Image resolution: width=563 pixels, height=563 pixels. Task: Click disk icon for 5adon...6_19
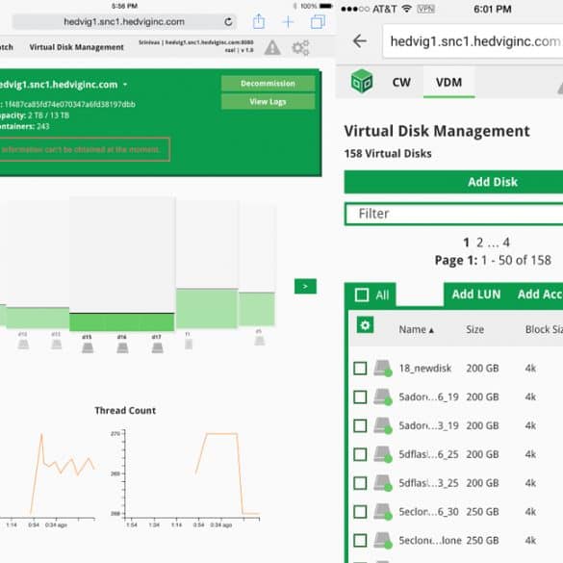pos(382,397)
